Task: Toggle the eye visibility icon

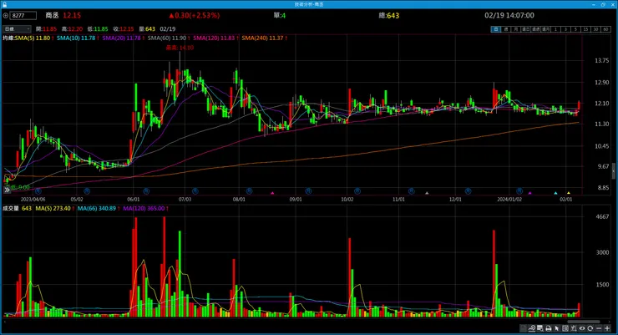Action: point(582,328)
